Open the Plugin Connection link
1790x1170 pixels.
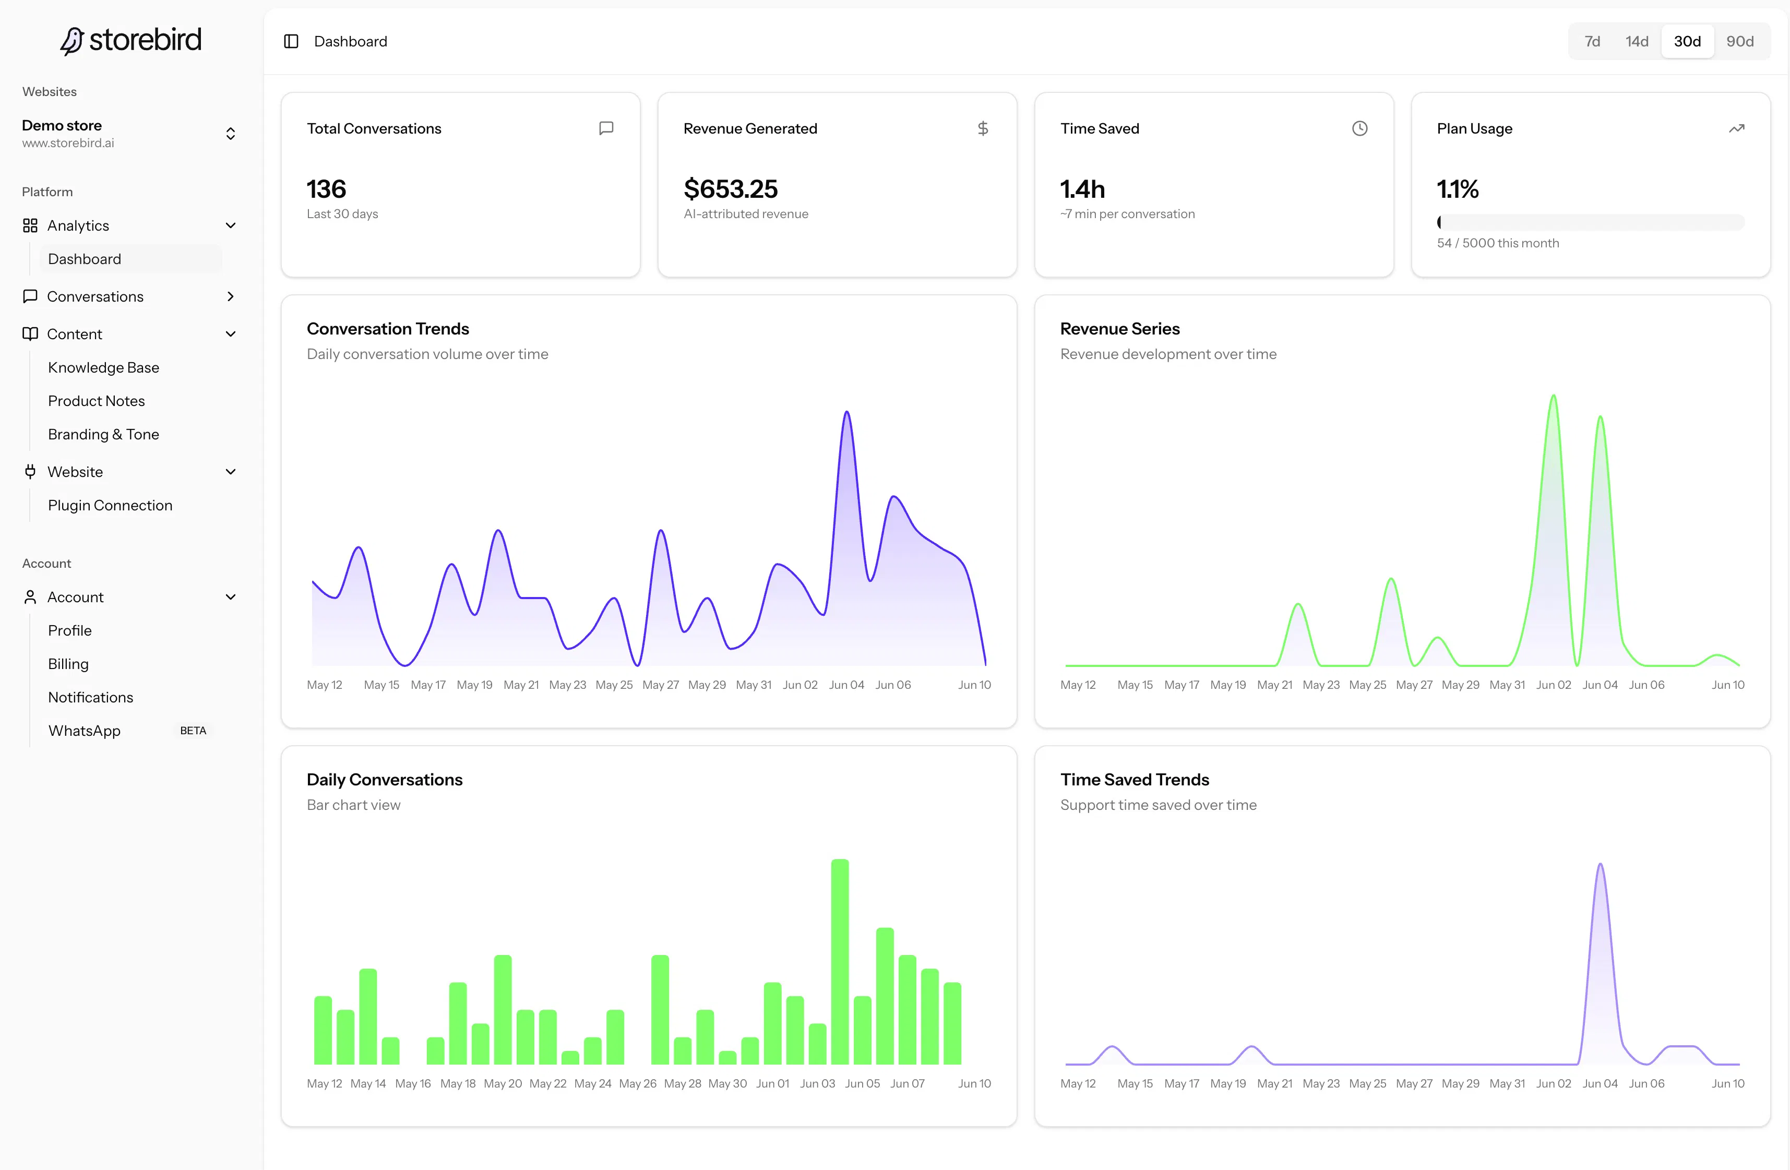[111, 505]
